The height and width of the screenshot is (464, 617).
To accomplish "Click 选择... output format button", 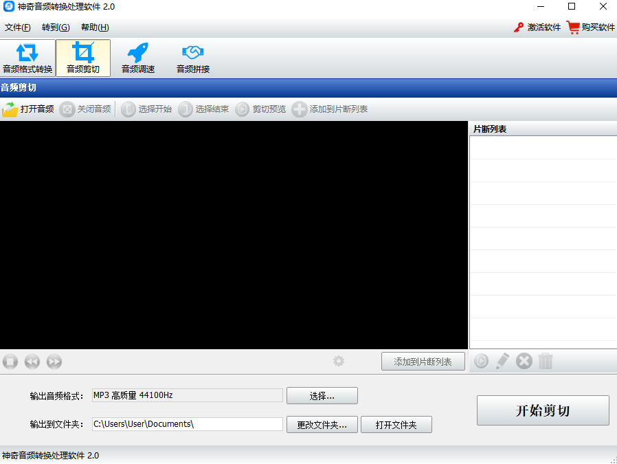I will 322,395.
